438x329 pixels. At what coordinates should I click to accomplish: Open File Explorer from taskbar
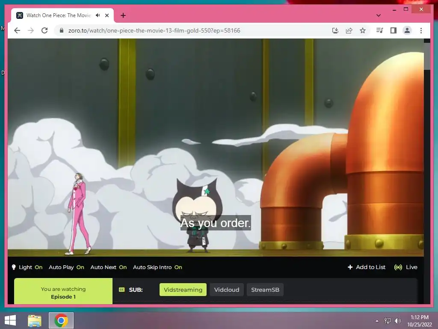tap(35, 320)
